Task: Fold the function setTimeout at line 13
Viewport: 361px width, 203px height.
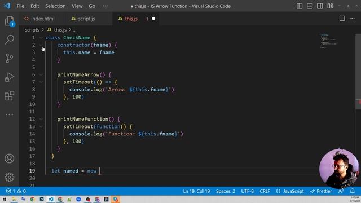Action: click(x=41, y=126)
